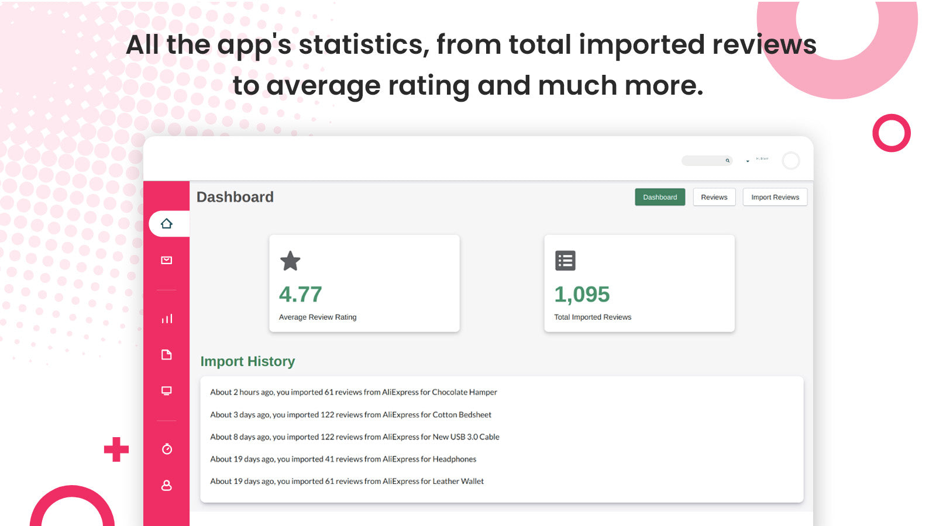Open the Import Reviews tab
This screenshot has height=526, width=936.
tap(775, 197)
